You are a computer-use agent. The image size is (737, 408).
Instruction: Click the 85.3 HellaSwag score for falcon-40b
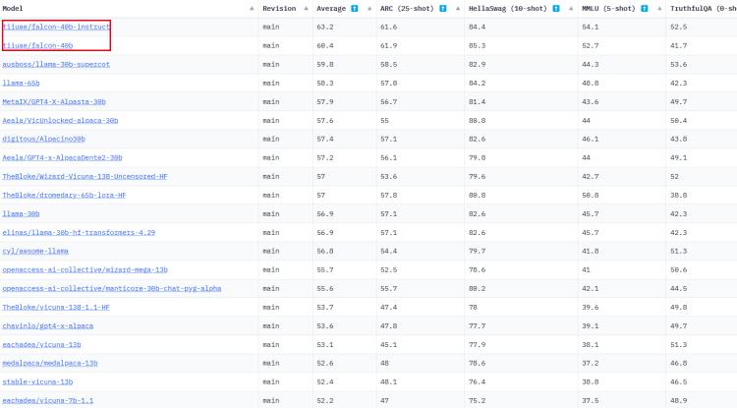point(477,45)
